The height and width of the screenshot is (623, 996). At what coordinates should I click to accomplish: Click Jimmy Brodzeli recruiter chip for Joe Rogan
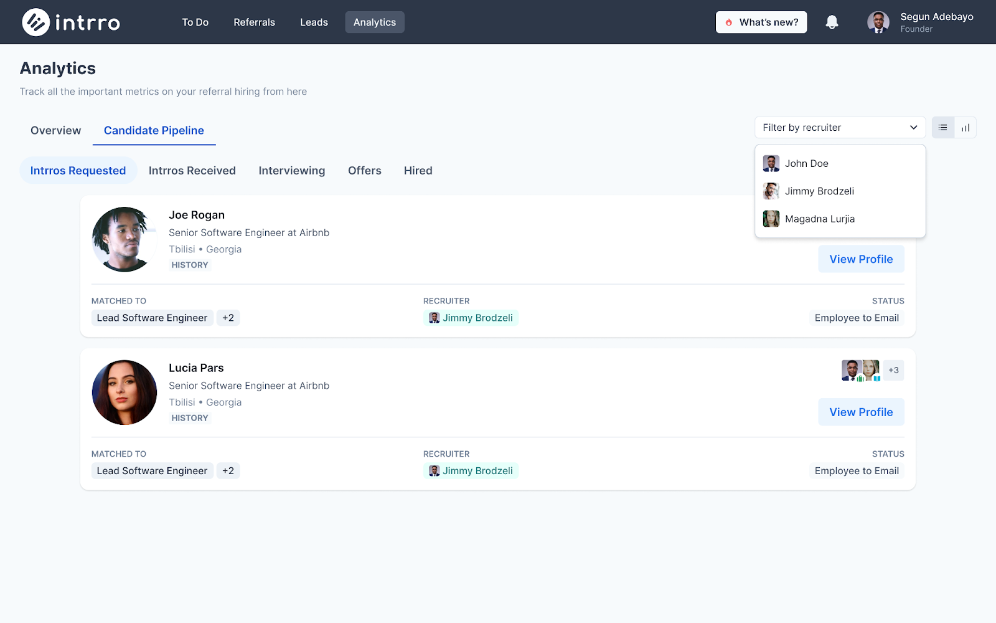(471, 318)
